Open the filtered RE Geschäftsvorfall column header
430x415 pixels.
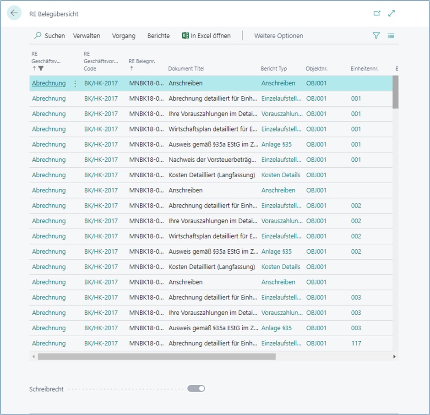pos(46,61)
